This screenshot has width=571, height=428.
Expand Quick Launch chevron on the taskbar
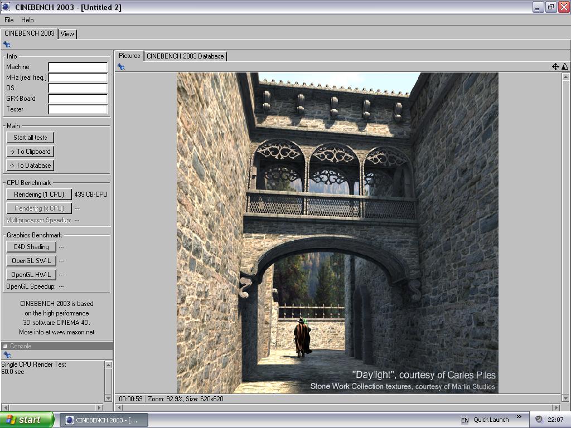[519, 417]
